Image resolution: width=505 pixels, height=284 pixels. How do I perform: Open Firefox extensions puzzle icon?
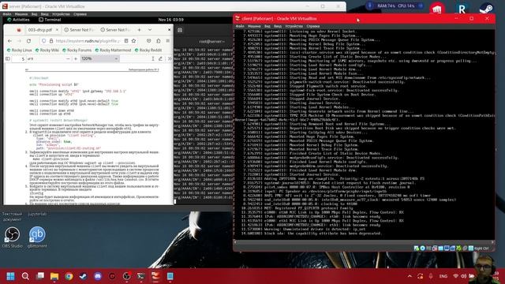(159, 41)
